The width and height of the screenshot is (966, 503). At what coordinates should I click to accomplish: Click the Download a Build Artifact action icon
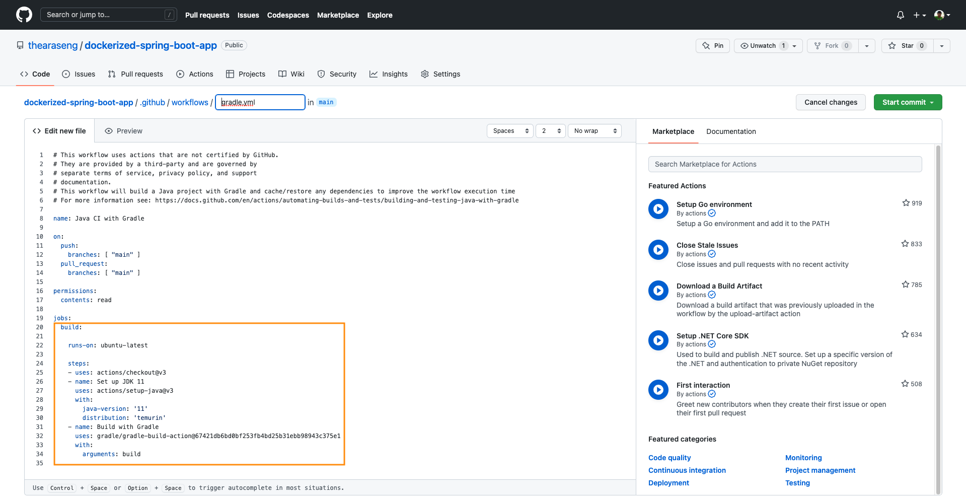pyautogui.click(x=658, y=290)
